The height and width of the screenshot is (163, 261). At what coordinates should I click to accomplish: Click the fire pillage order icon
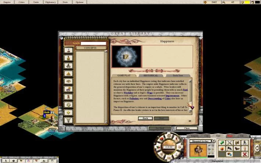point(222,148)
